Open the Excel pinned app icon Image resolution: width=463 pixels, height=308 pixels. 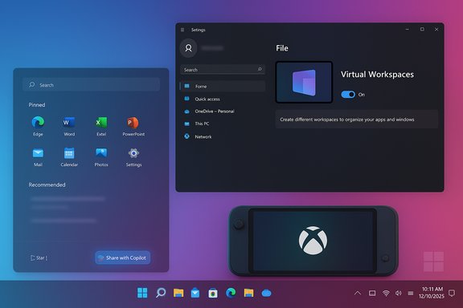(x=101, y=126)
